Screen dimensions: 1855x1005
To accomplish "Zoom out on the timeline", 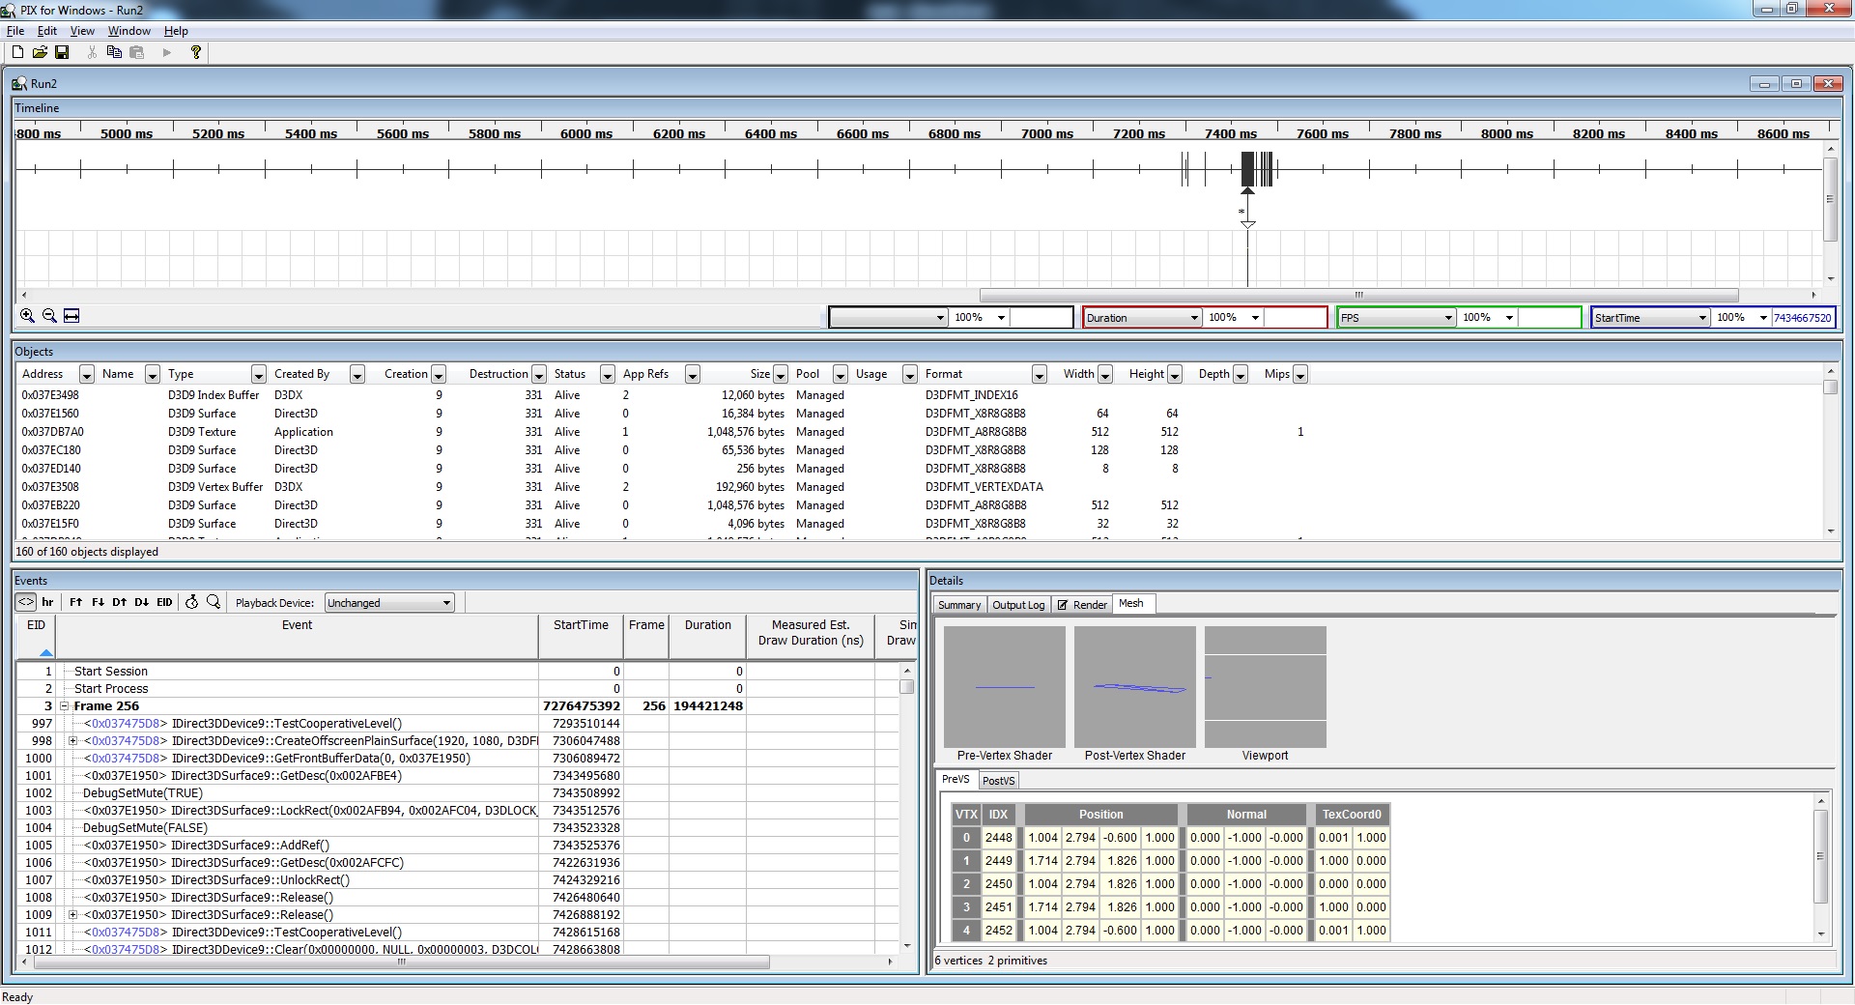I will (x=49, y=316).
